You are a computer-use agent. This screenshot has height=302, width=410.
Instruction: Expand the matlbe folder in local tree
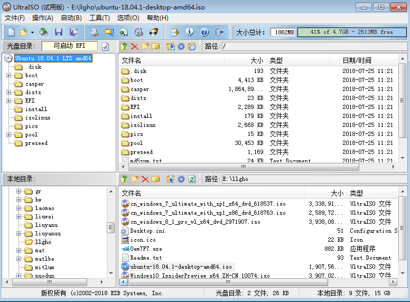click(18, 259)
